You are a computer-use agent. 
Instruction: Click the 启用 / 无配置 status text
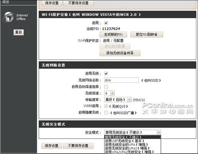113,41
